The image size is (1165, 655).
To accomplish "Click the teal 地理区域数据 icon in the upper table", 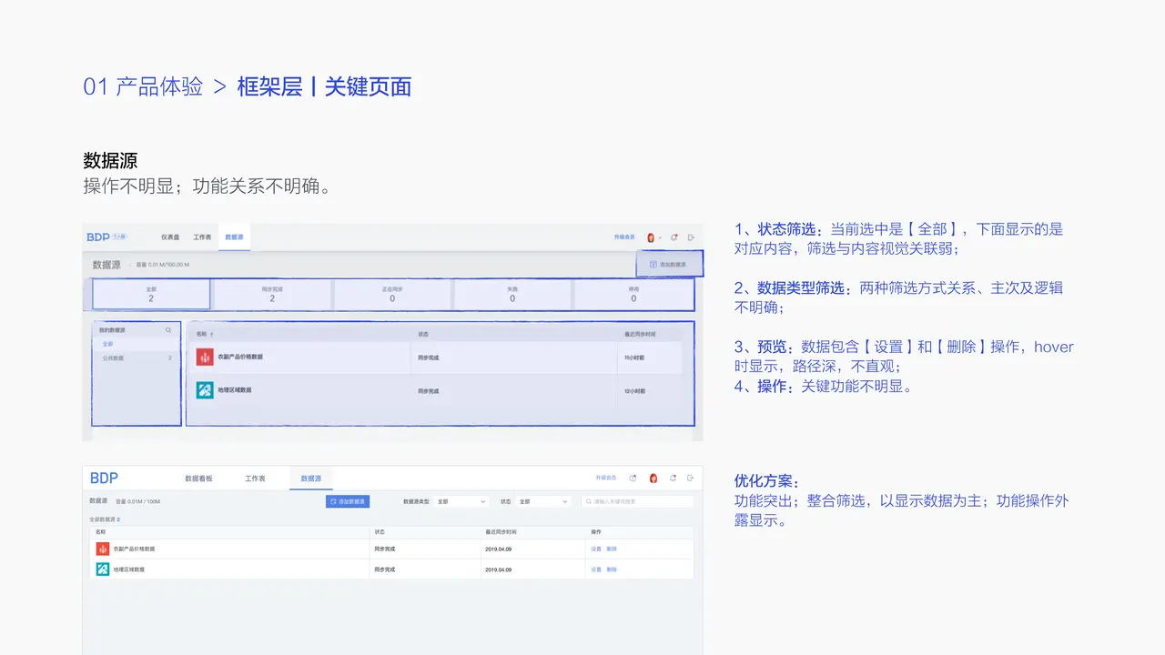I will pyautogui.click(x=205, y=389).
